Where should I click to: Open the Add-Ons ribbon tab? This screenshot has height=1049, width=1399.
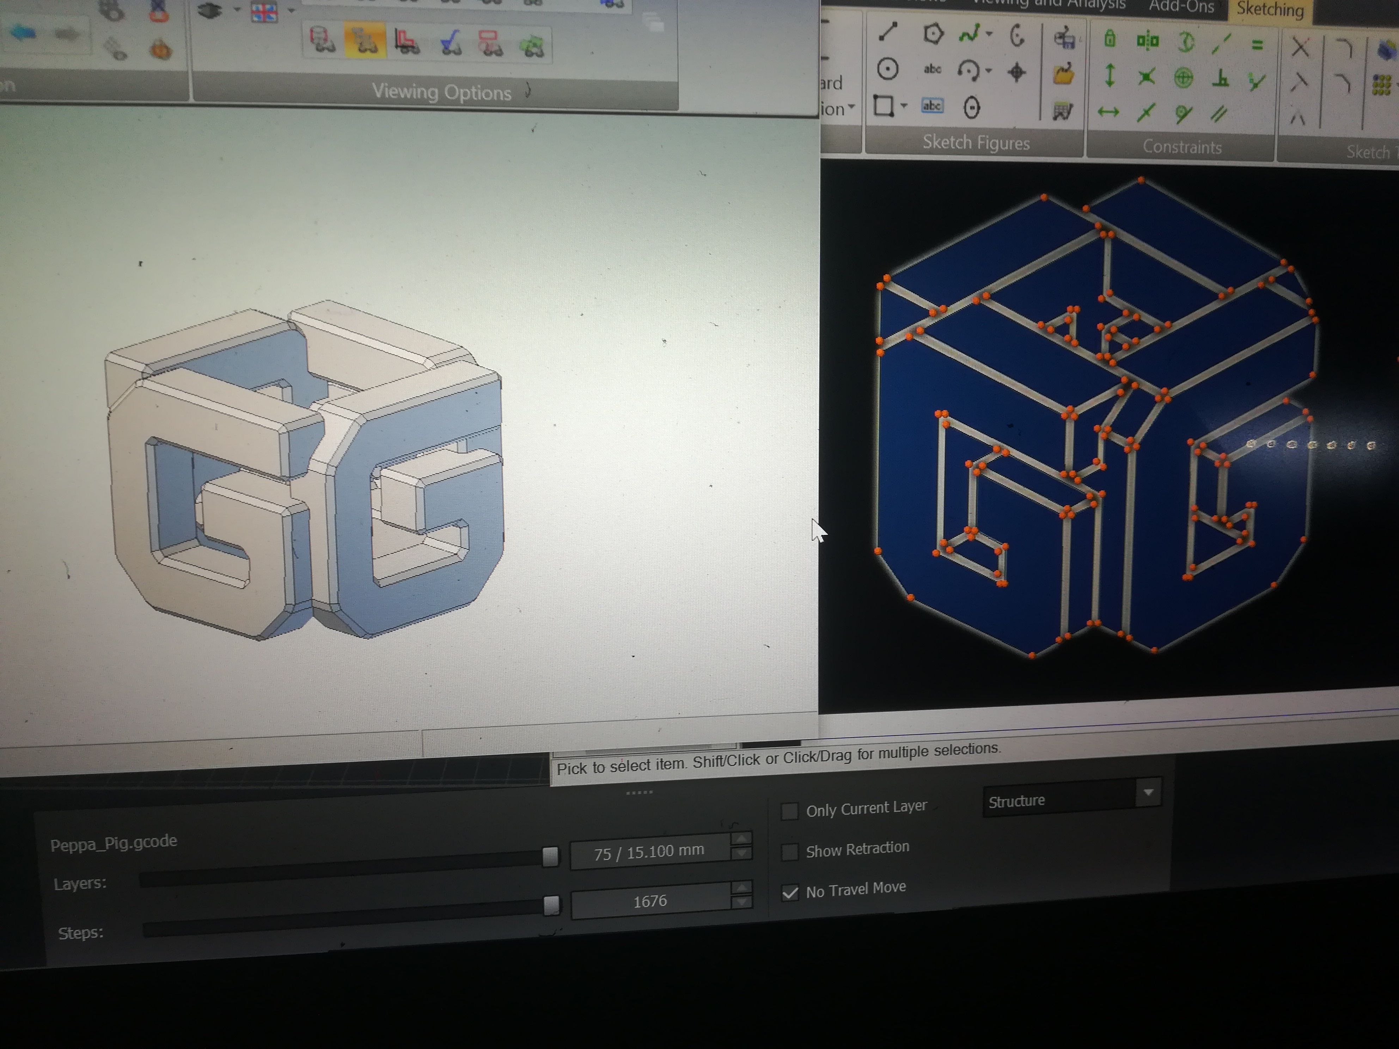click(1181, 6)
